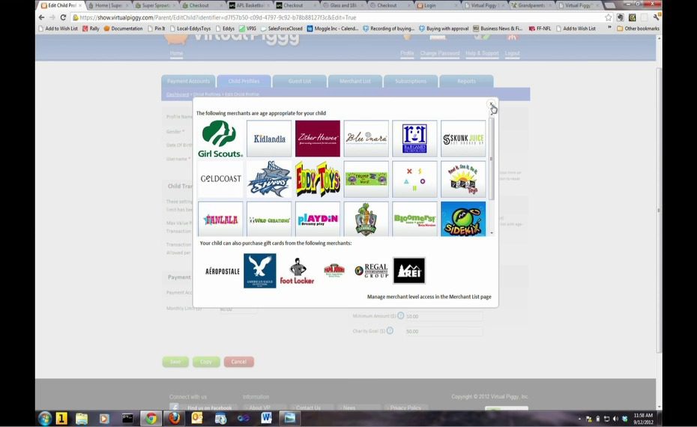
Task: Select the Girl Scouts merchant logo
Action: coord(220,139)
